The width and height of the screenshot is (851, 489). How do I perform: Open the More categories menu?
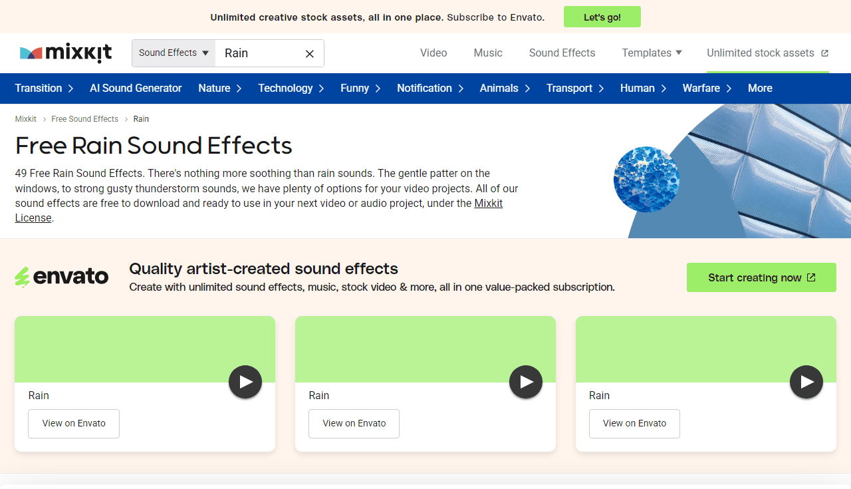[x=760, y=88]
